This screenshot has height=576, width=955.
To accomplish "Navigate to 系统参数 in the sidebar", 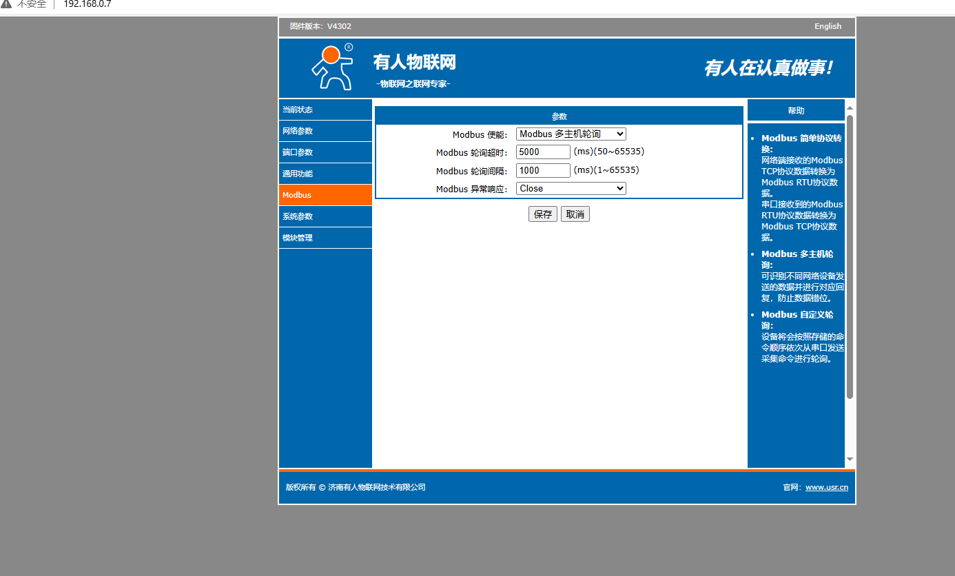I will [x=325, y=216].
